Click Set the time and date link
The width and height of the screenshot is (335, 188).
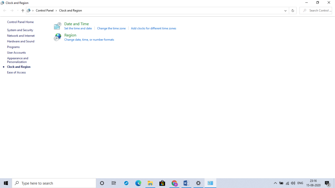tap(78, 28)
